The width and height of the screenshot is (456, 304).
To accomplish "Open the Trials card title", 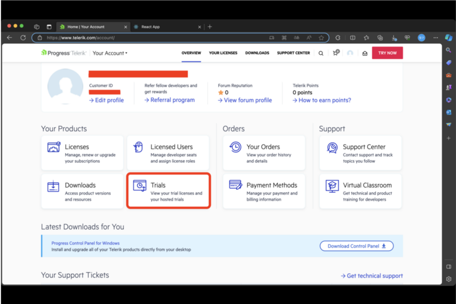I will (x=158, y=185).
